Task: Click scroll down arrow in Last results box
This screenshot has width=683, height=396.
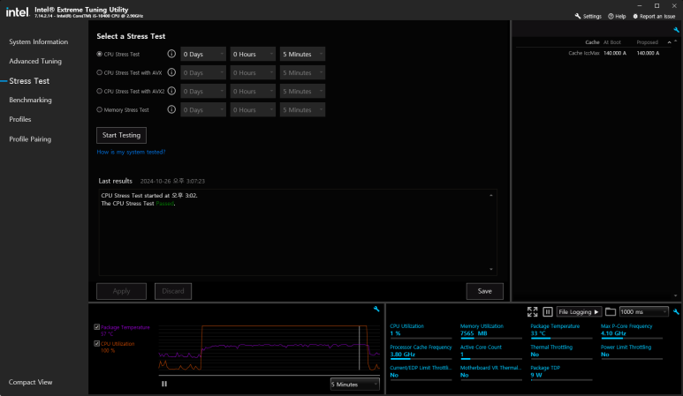Action: (x=491, y=270)
